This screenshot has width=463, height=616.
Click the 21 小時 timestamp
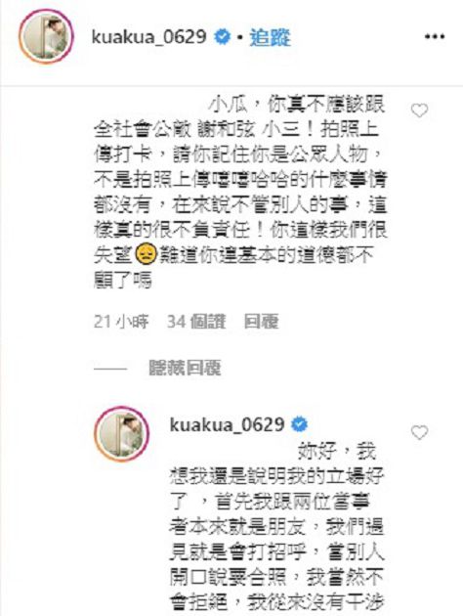tap(121, 322)
